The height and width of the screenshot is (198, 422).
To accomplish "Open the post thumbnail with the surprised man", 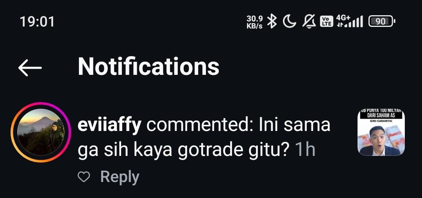I will (x=381, y=132).
